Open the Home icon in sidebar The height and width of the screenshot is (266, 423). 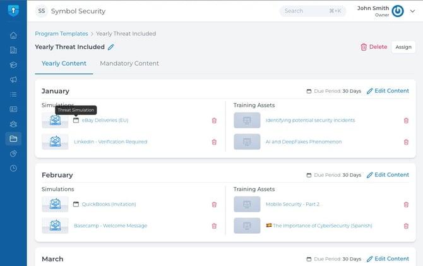coord(13,35)
